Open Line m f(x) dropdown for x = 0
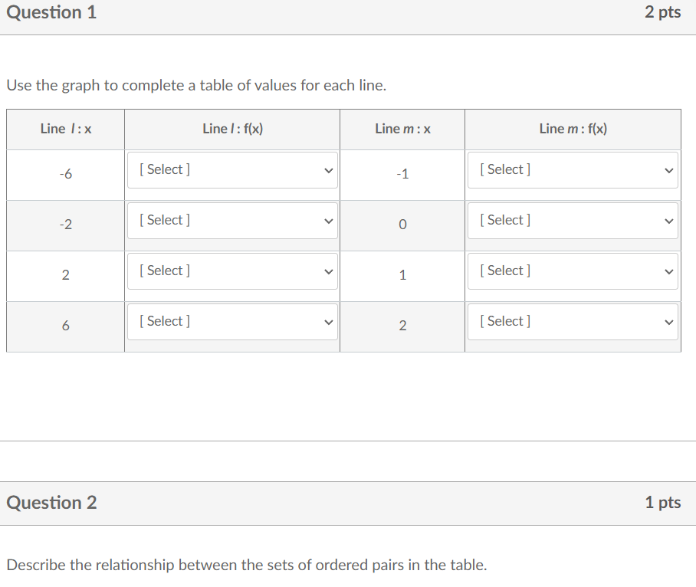 click(573, 221)
